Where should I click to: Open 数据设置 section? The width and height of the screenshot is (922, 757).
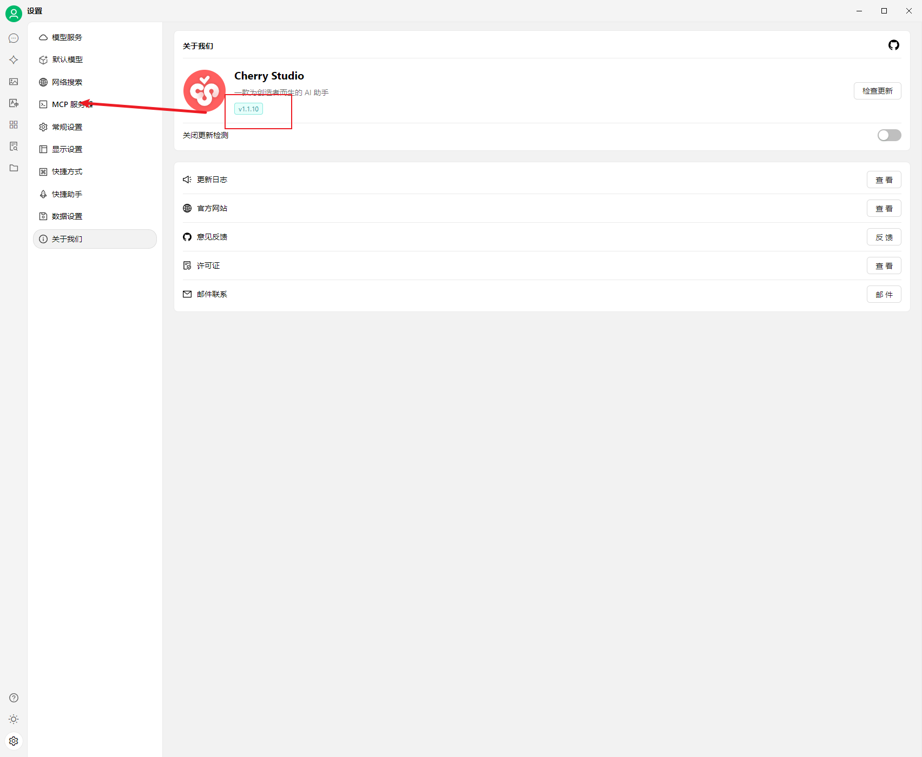[x=95, y=216]
